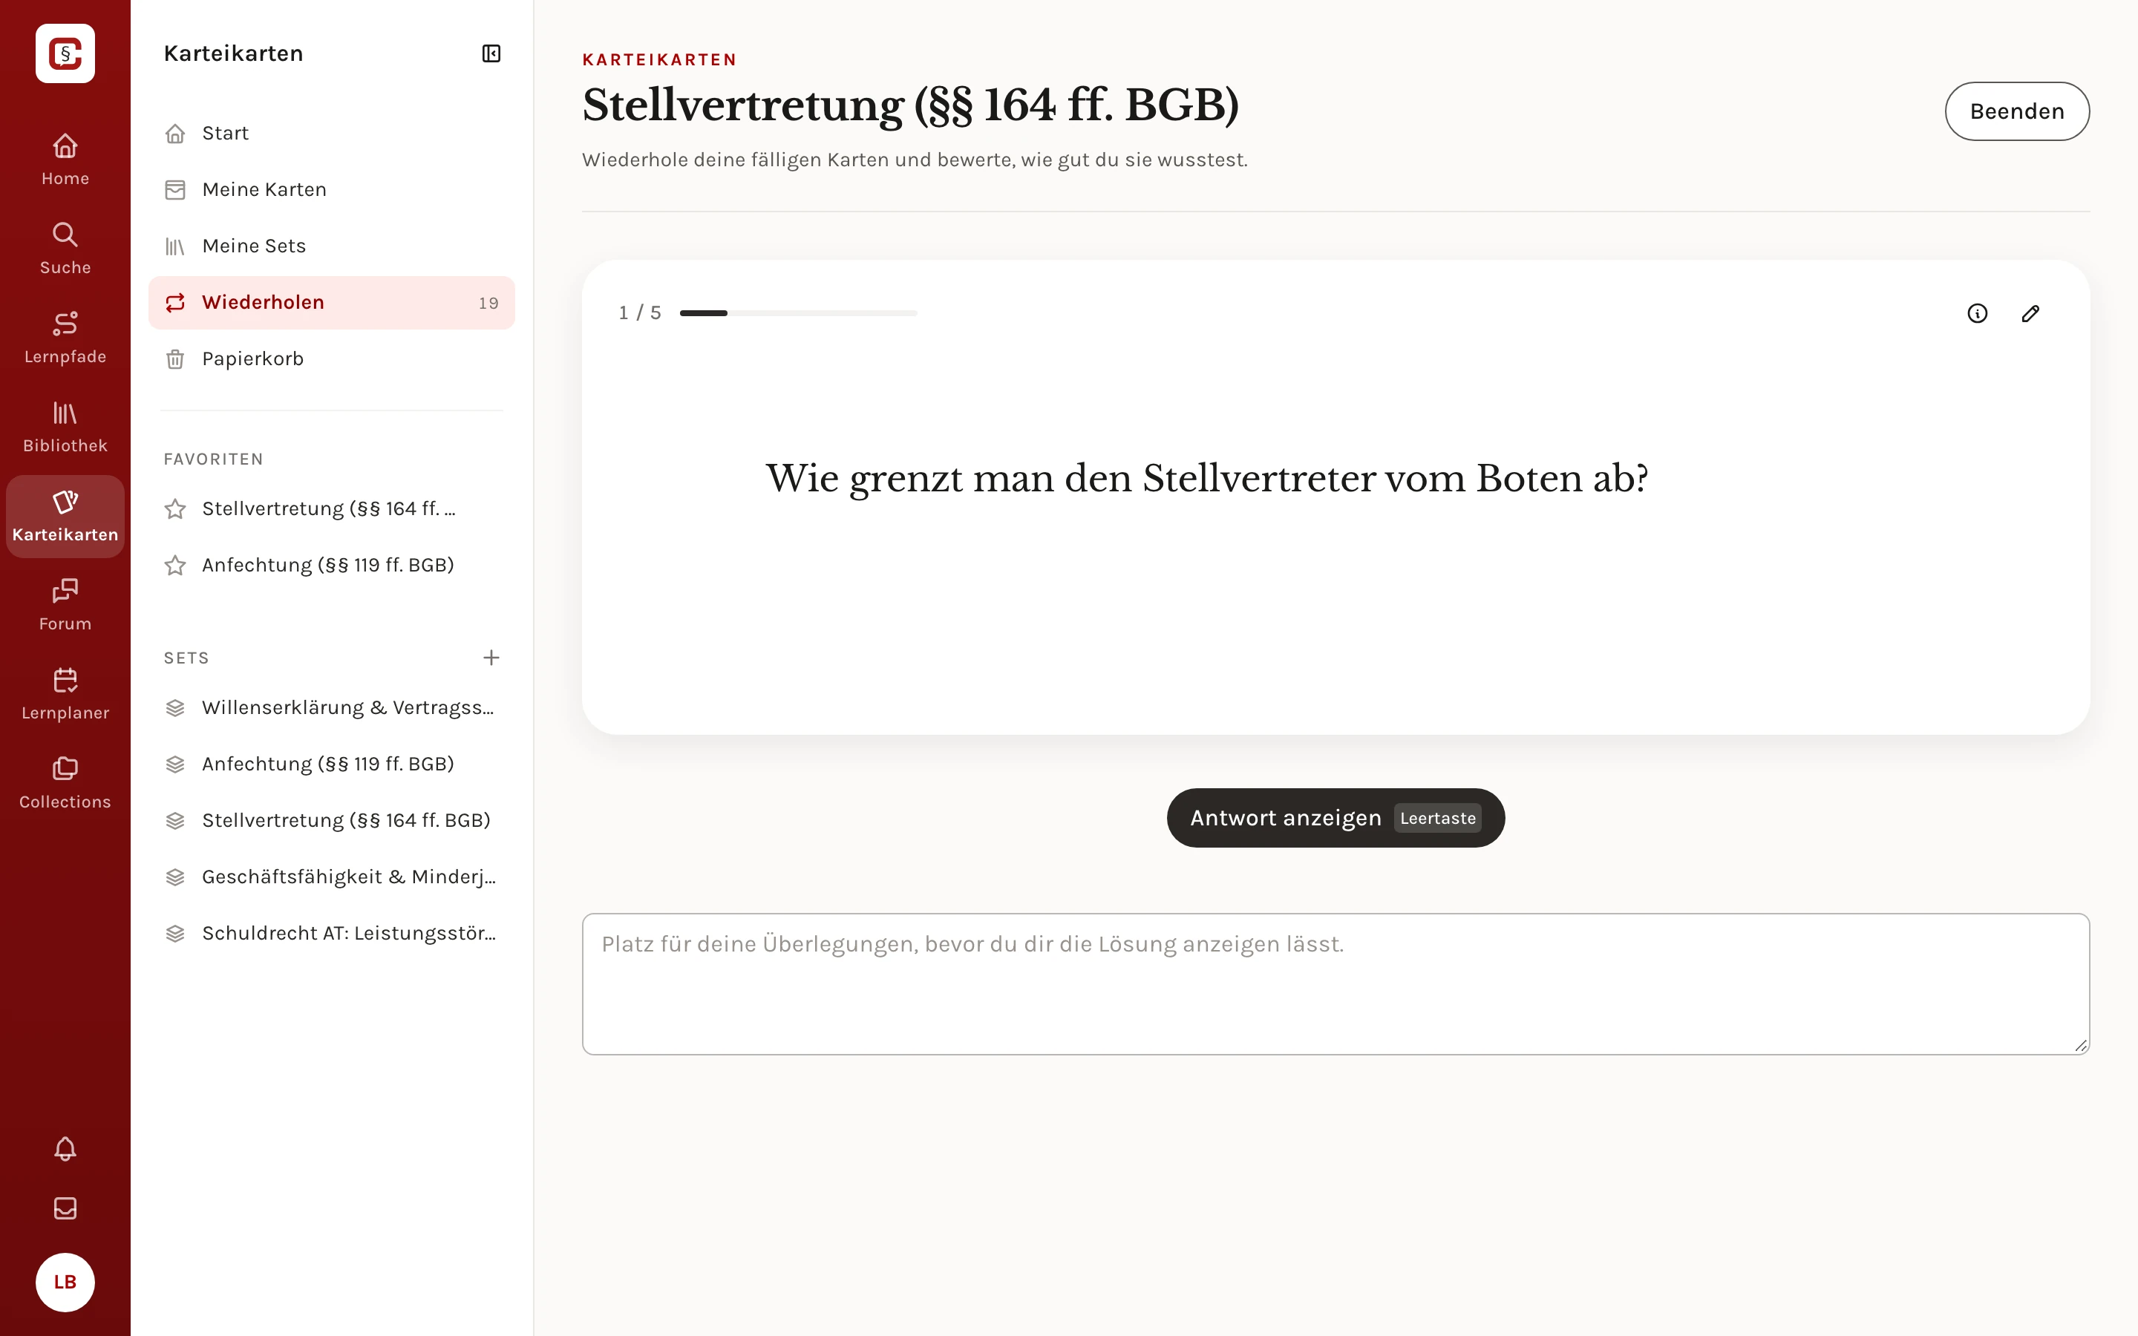Image resolution: width=2138 pixels, height=1336 pixels.
Task: Click Beenden button
Action: click(x=2017, y=111)
